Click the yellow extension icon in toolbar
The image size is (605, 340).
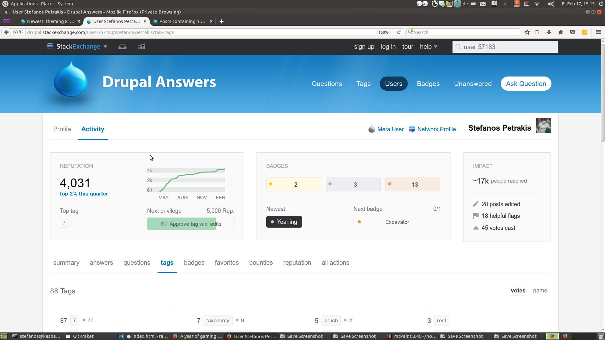tap(585, 32)
